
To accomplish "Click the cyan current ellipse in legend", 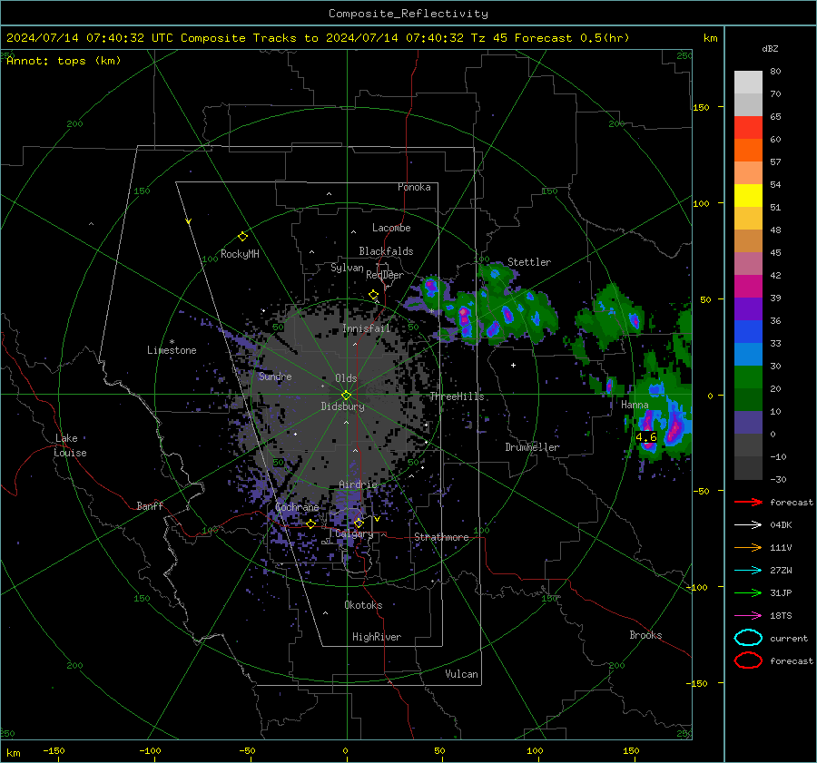I will click(x=748, y=638).
